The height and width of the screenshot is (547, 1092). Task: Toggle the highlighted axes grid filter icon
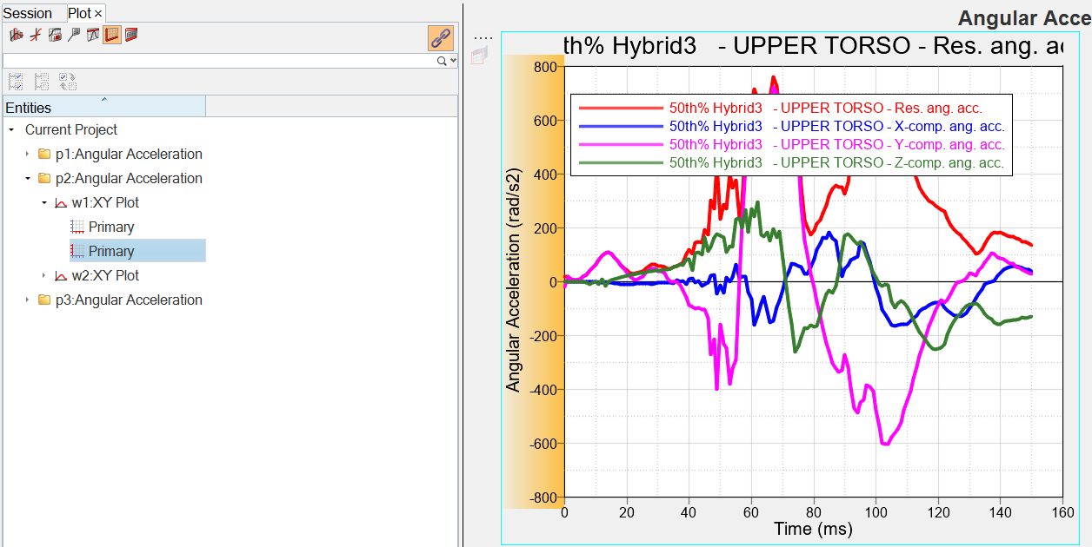point(111,36)
